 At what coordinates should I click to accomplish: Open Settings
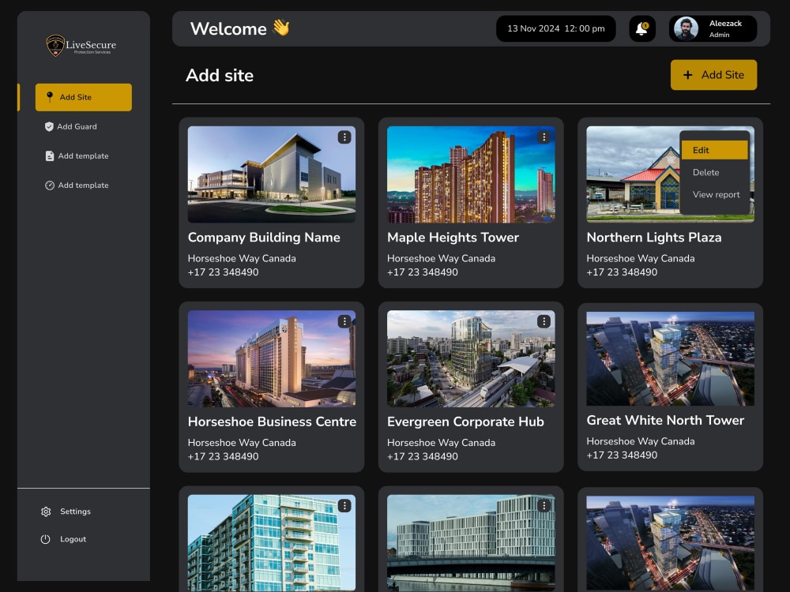coord(66,511)
